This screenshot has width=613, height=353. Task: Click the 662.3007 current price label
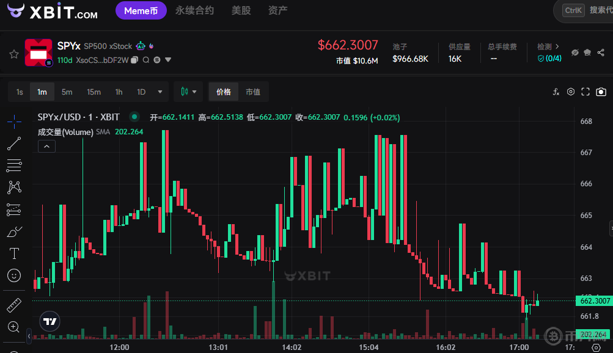click(x=595, y=300)
